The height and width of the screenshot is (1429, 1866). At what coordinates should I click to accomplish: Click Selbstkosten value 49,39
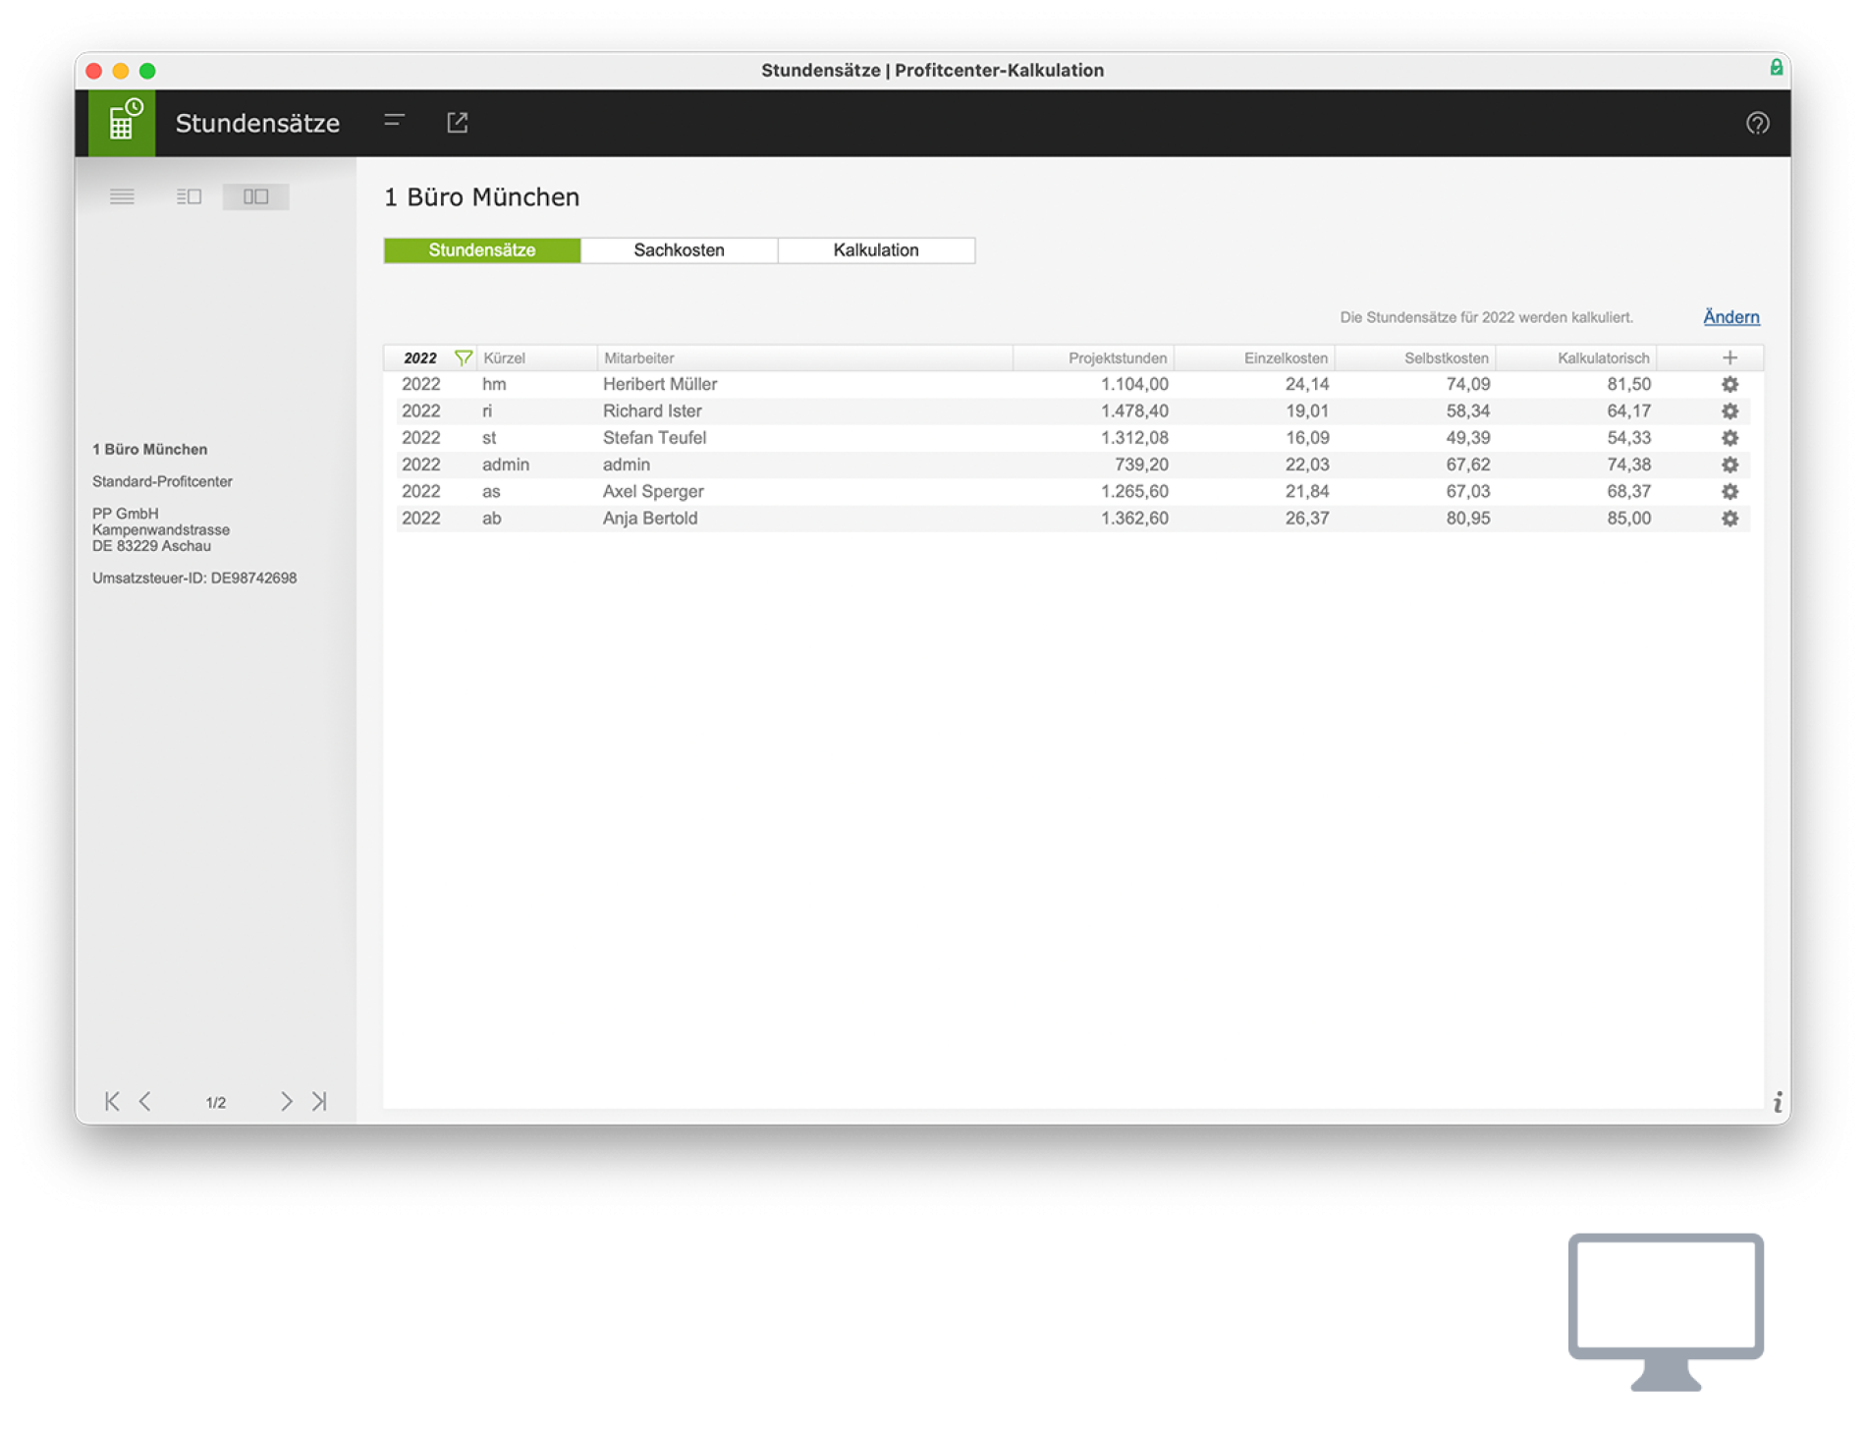coord(1468,437)
